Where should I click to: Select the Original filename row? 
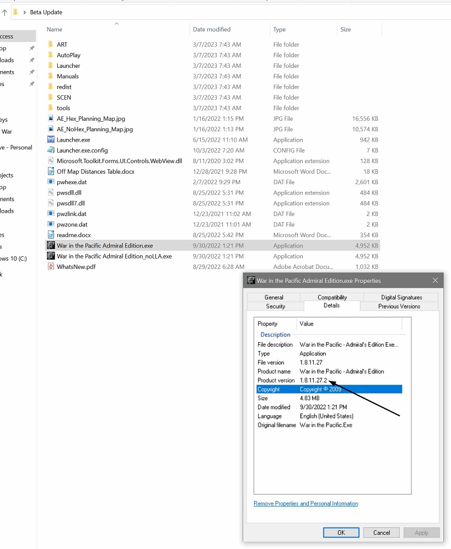click(329, 425)
